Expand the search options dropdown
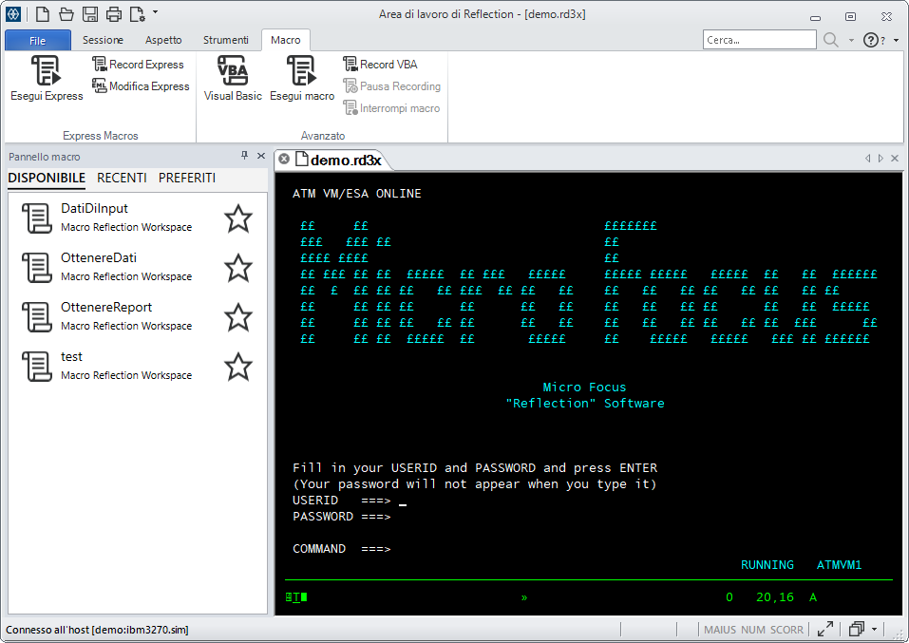This screenshot has width=909, height=643. click(851, 41)
